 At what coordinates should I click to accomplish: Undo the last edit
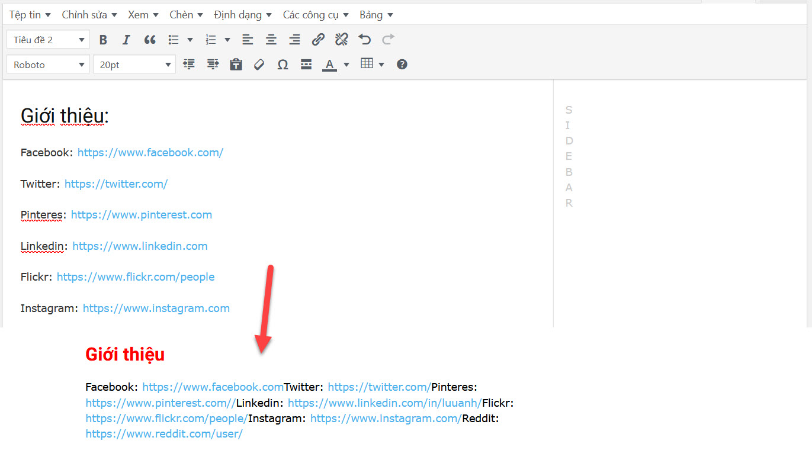tap(365, 40)
